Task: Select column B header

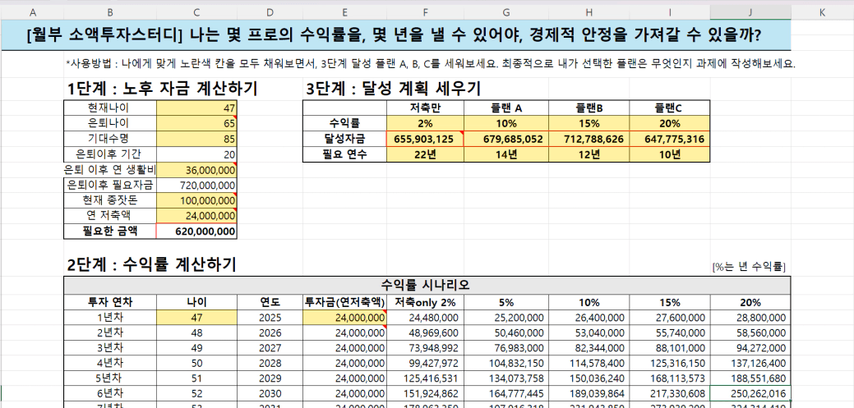Action: point(110,12)
